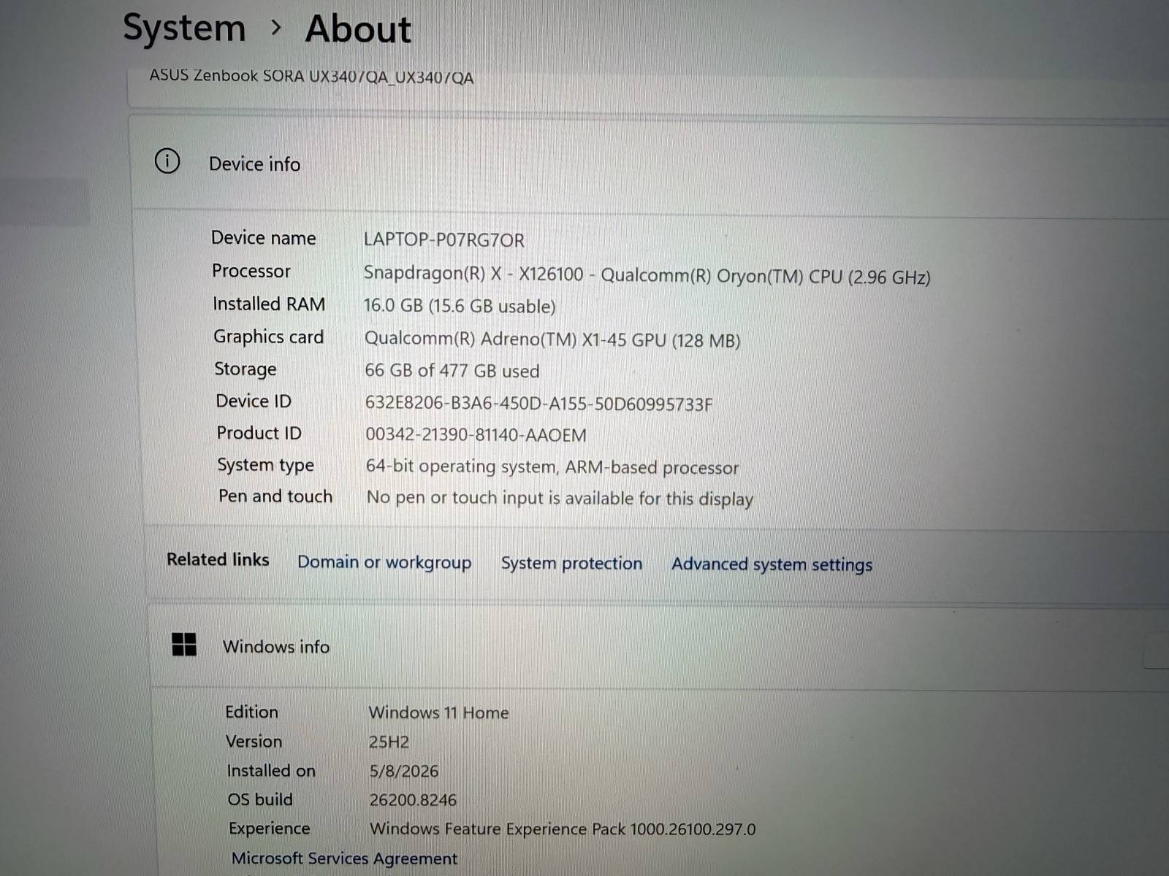Select device name LAPTOP-P07RG7OR
The image size is (1169, 876).
click(x=444, y=239)
